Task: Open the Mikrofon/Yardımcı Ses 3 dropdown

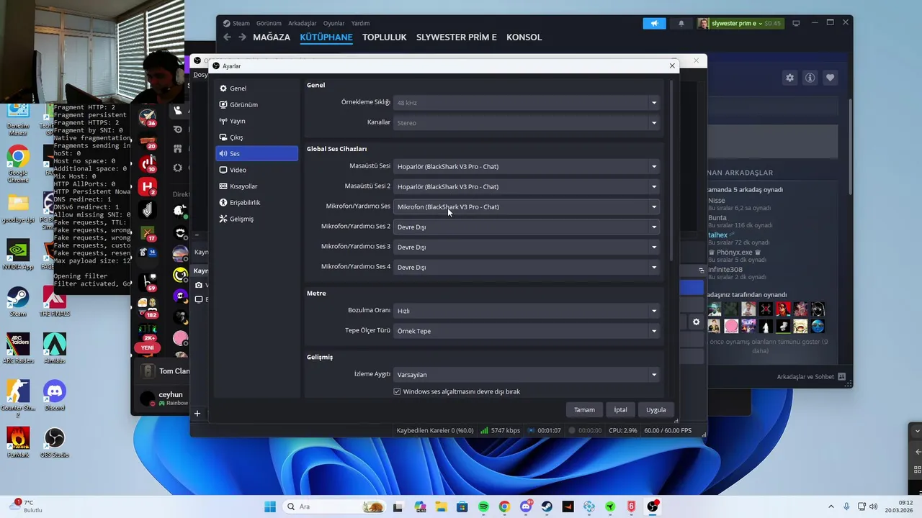Action: click(527, 247)
